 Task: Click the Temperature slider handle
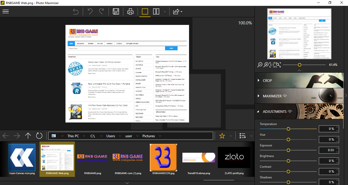pyautogui.click(x=288, y=129)
